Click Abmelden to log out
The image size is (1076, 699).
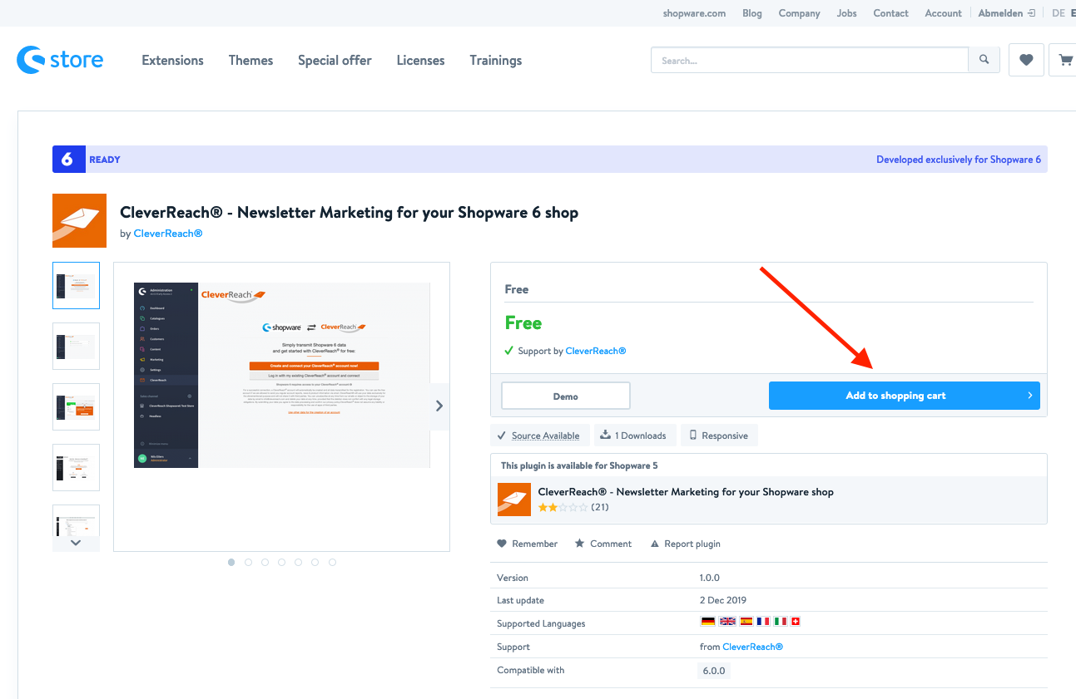1001,13
